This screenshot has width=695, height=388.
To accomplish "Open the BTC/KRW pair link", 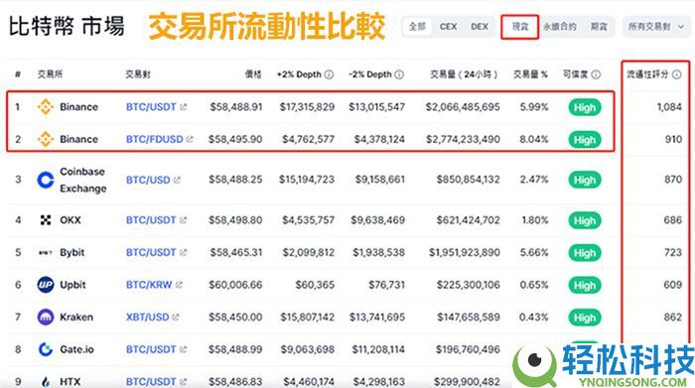I will [x=149, y=285].
